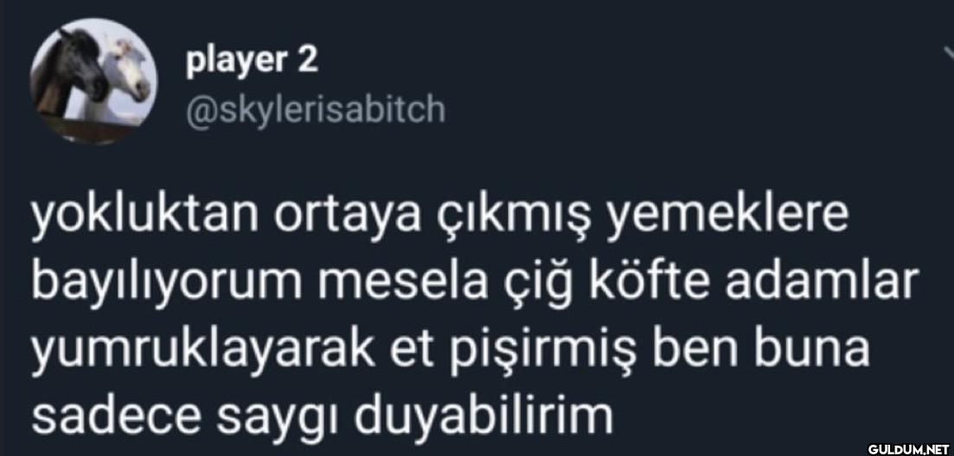Screen dimensions: 954x456
Task: Open the player 2 display name
Action: (252, 62)
